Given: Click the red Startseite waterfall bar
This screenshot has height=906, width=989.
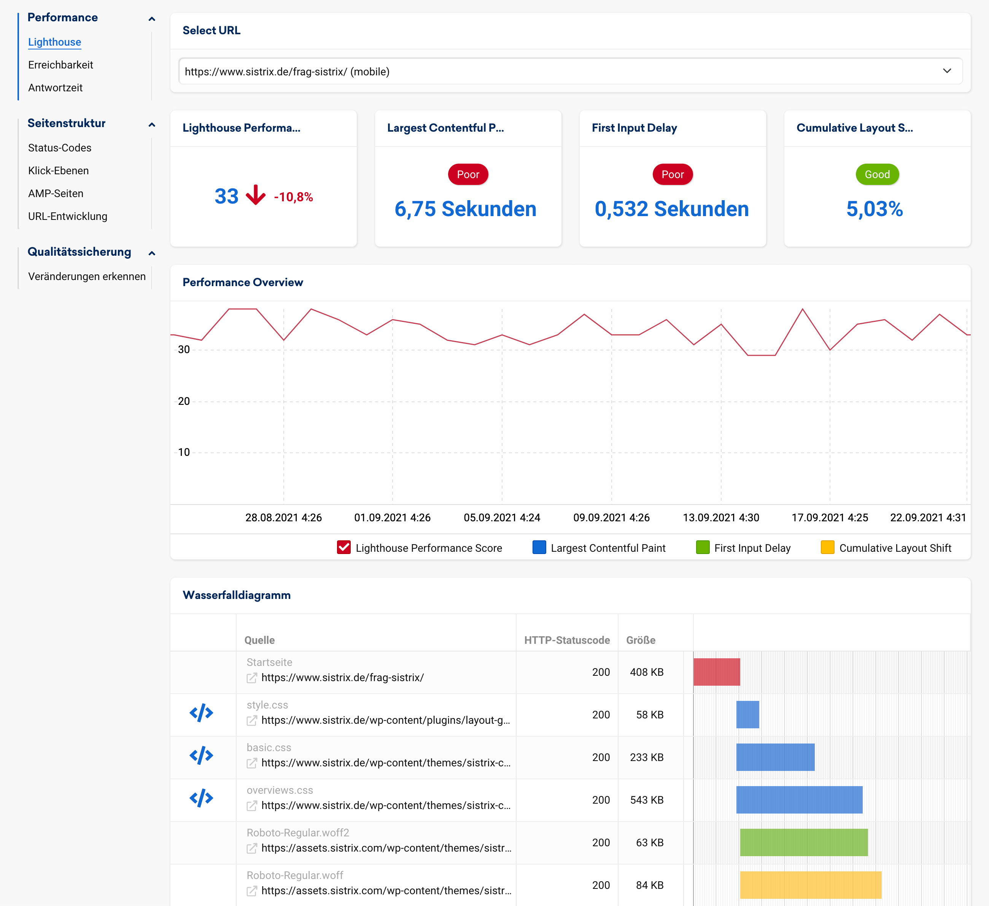Looking at the screenshot, I should click(716, 672).
